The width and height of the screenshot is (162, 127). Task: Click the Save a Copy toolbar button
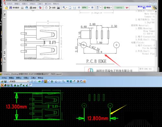click(x=14, y=8)
